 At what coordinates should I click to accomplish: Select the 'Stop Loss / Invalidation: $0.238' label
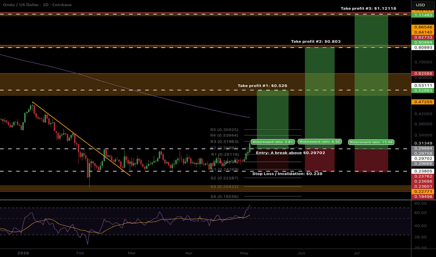pyautogui.click(x=287, y=174)
